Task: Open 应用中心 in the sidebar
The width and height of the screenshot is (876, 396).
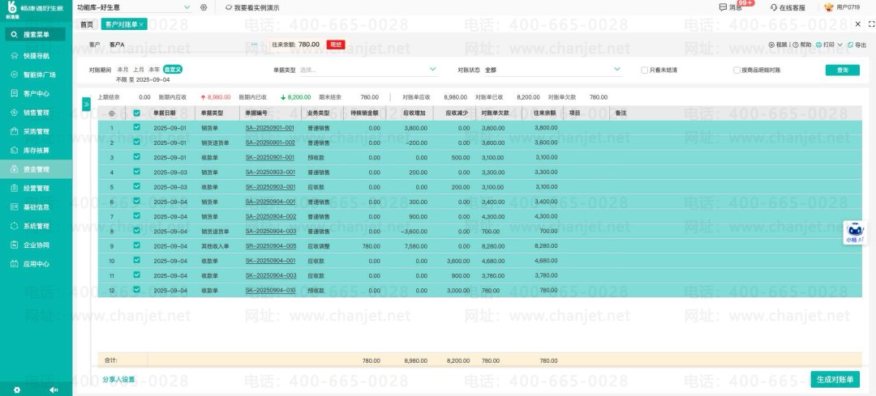Action: coord(36,264)
